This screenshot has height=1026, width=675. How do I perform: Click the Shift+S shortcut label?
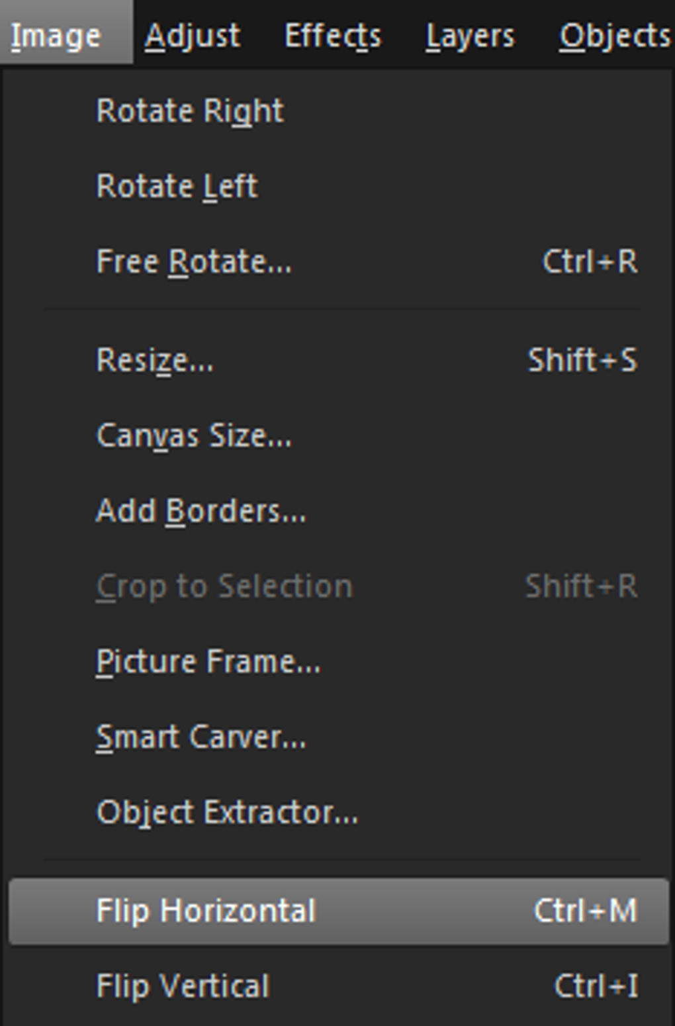pos(582,361)
